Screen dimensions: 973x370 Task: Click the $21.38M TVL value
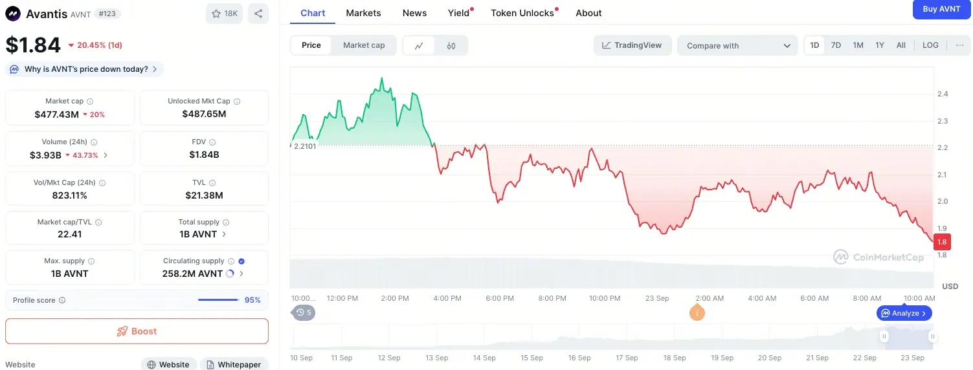pos(204,195)
